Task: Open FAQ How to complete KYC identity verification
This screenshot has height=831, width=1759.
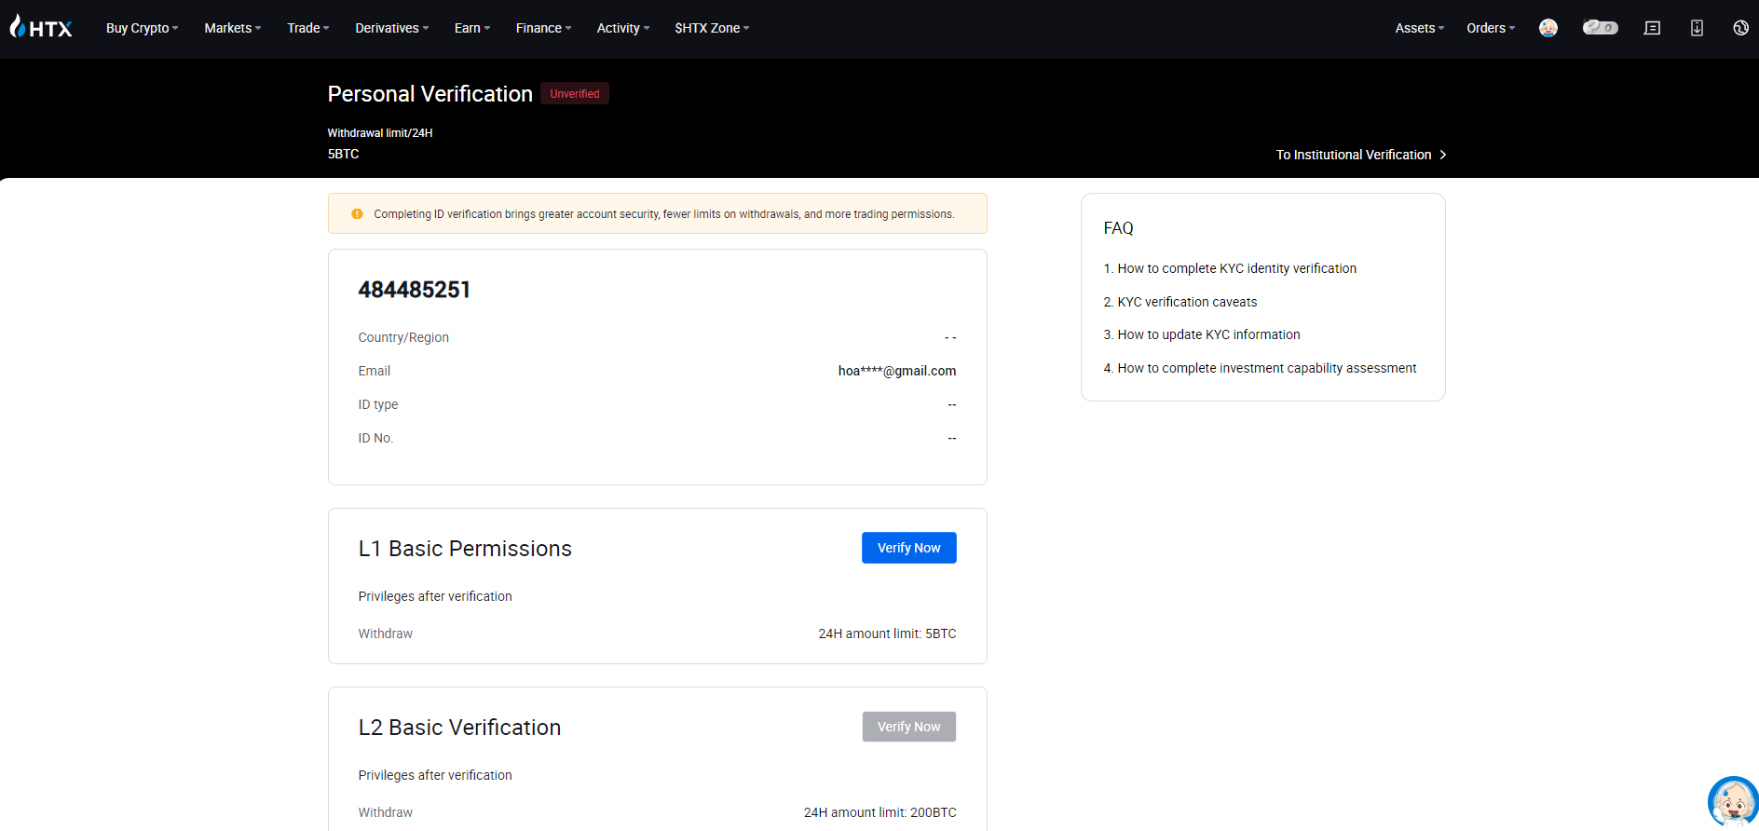Action: click(x=1230, y=268)
